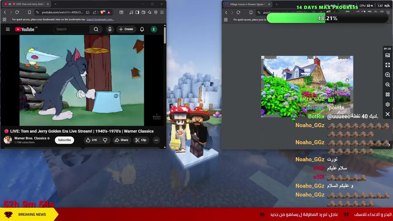This screenshot has width=393, height=221.
Task: Clip the Tom and Jerry live stream
Action: click(x=141, y=140)
